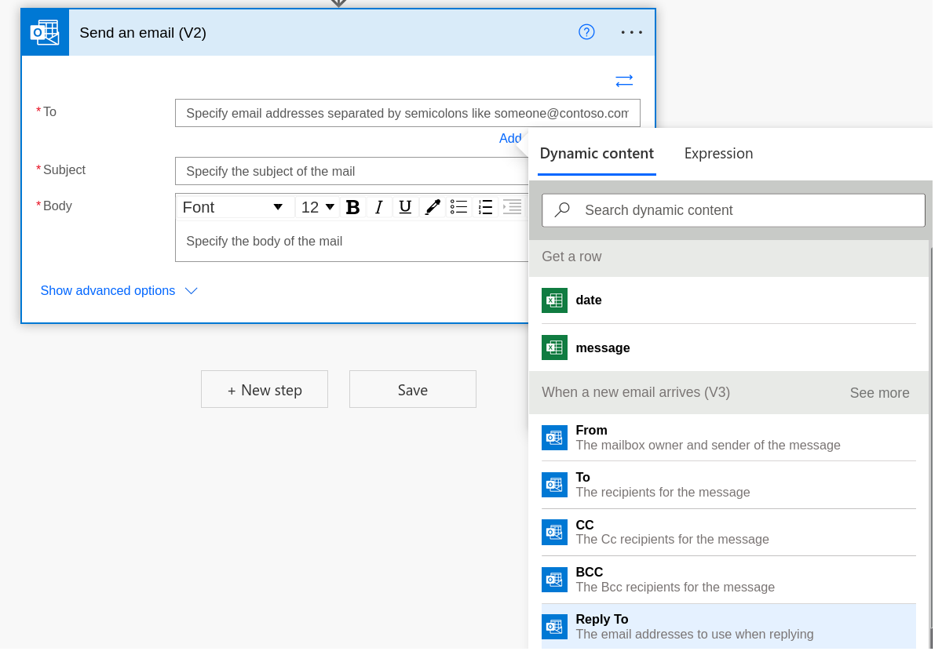Click the Outlook icon on Send an email header
This screenshot has height=655, width=942.
(45, 32)
